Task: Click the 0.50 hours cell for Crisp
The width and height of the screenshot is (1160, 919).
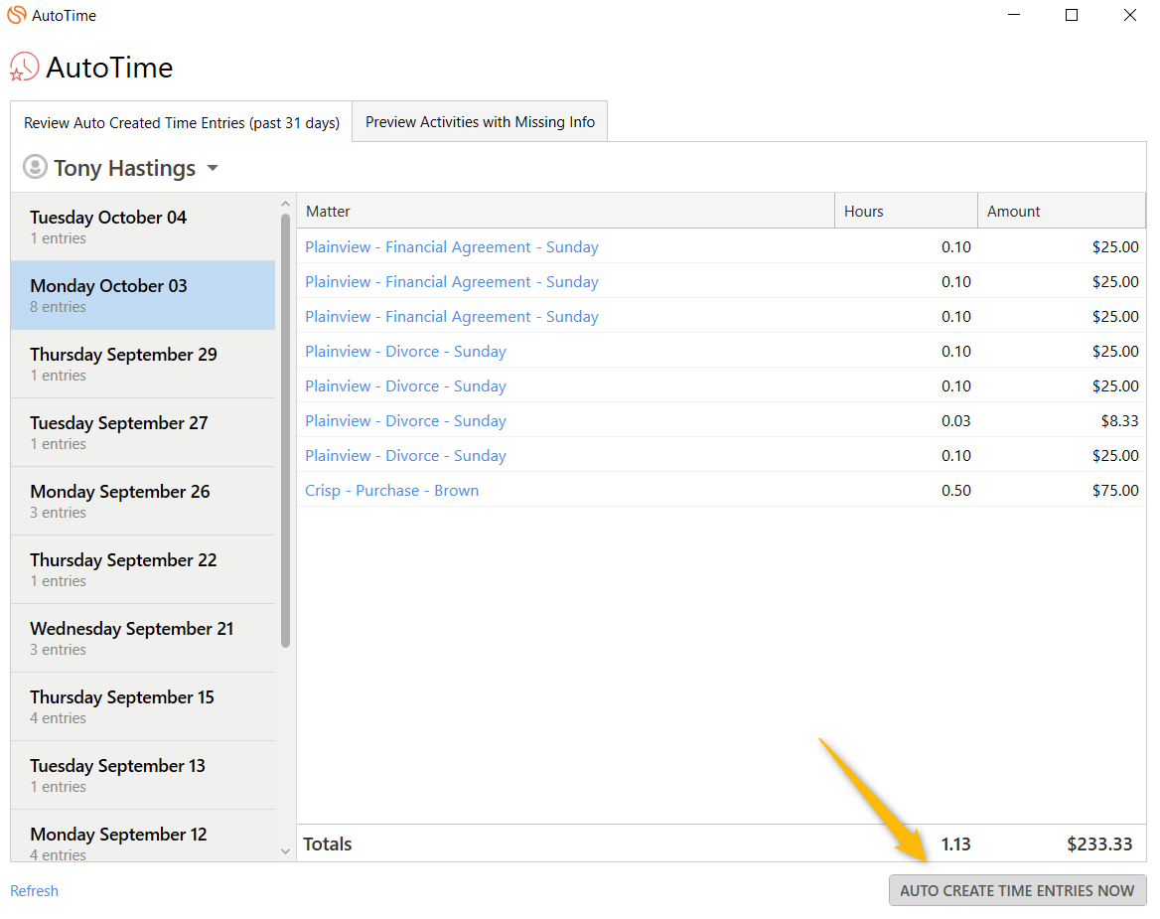Action: pos(955,491)
